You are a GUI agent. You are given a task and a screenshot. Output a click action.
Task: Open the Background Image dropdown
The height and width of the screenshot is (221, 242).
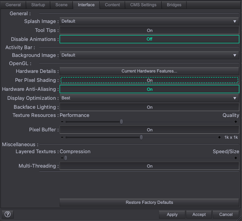point(149,55)
